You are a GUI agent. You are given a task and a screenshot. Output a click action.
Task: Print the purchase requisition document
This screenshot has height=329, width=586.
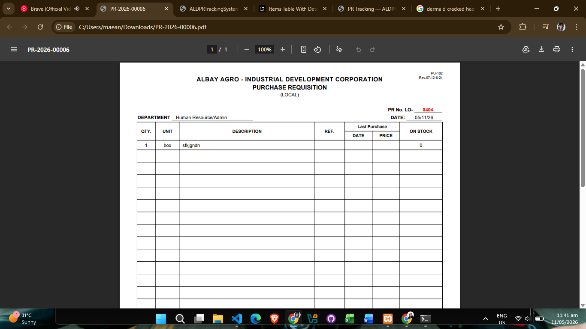tap(557, 49)
